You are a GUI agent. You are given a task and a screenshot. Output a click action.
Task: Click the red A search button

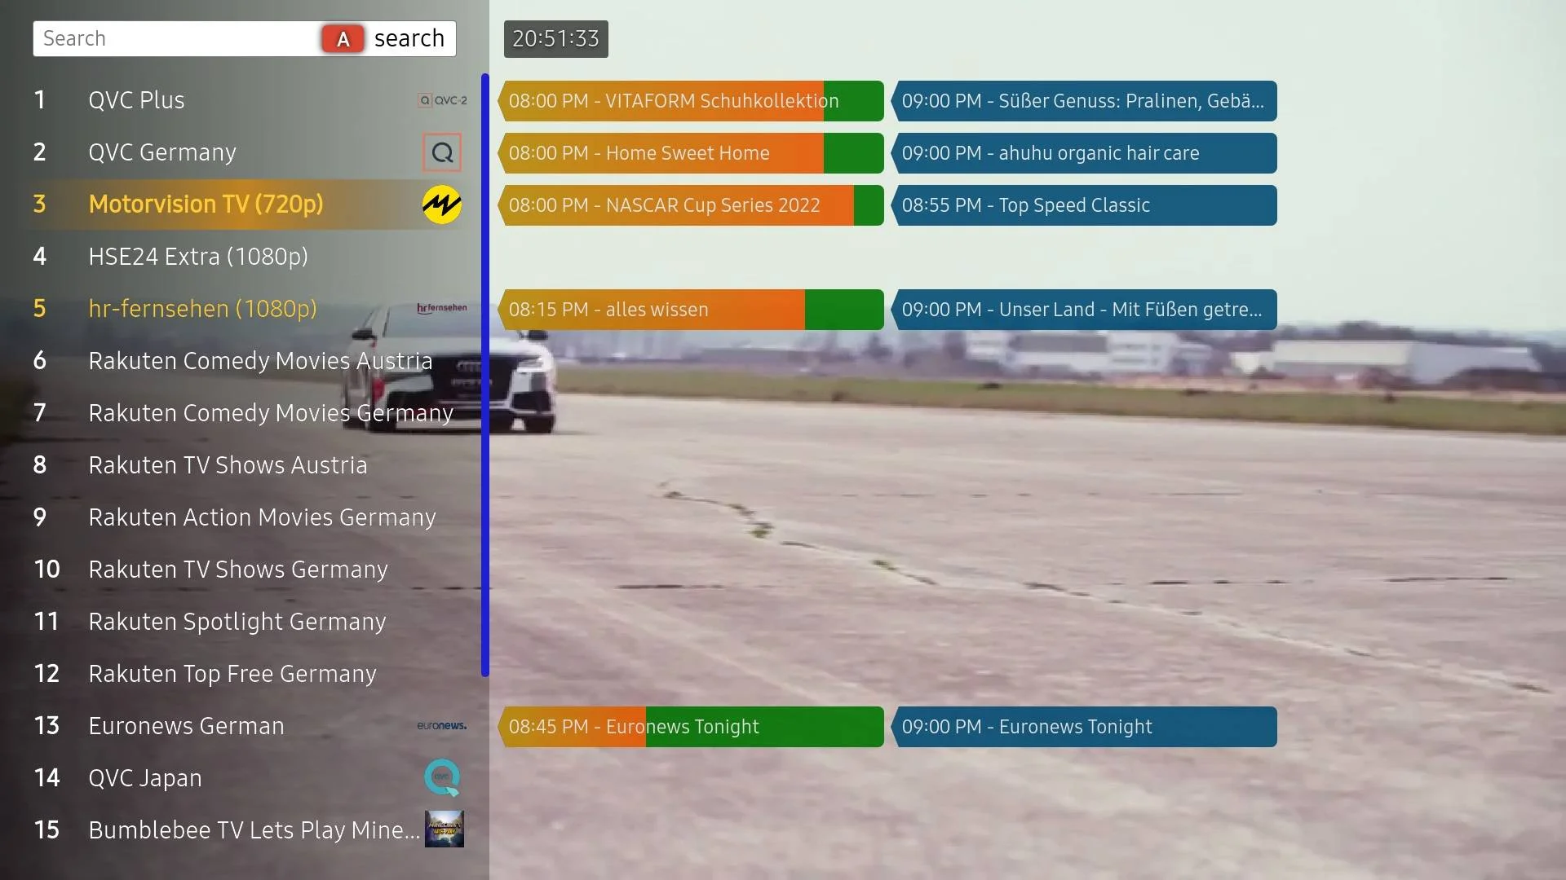[x=343, y=38]
